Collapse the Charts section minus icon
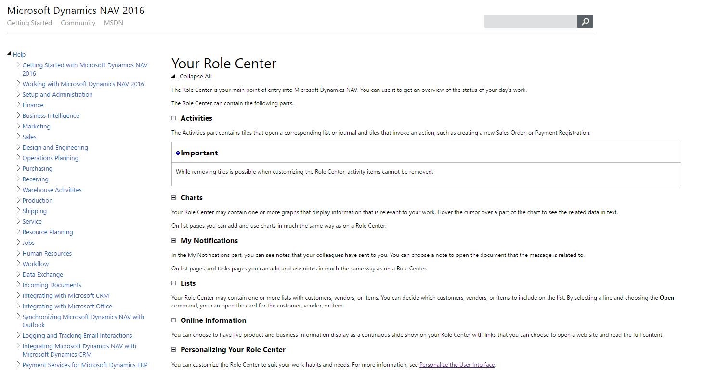Screen dimensions: 704x371 point(174,197)
